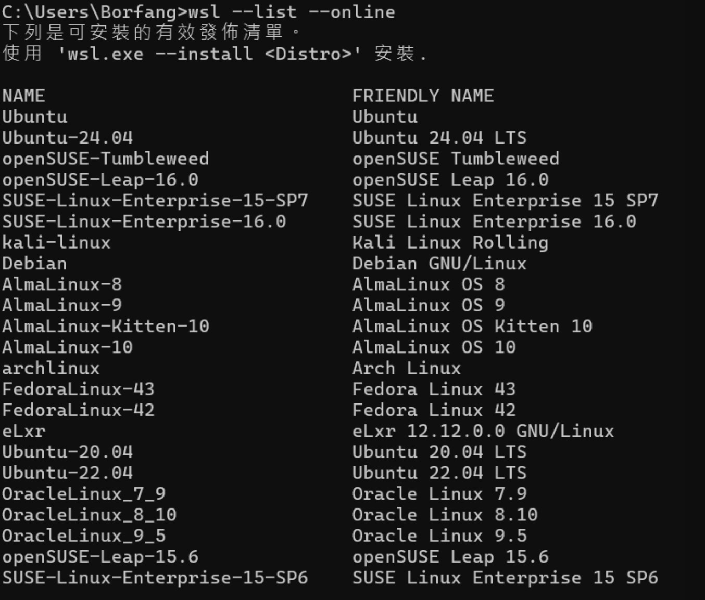Click the 'SUSE-Linux-Enterprise-16.0' distro name
The height and width of the screenshot is (600, 705).
[x=144, y=222]
